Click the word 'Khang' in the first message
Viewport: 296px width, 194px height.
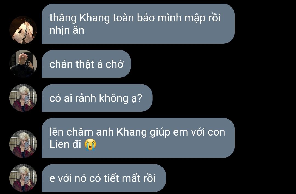click(x=95, y=18)
